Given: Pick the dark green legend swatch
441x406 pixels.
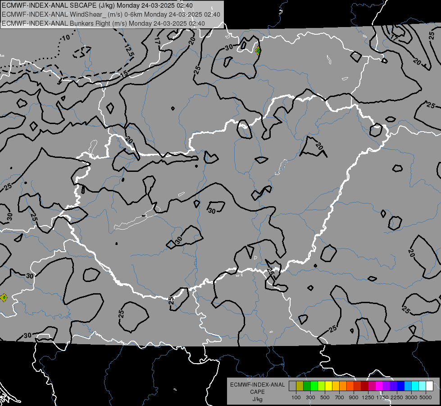Looking at the screenshot, I should (307, 386).
